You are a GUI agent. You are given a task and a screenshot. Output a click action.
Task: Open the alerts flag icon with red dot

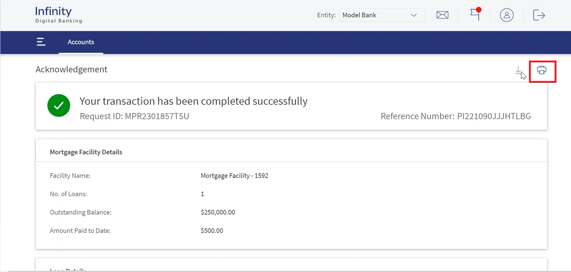(x=475, y=14)
